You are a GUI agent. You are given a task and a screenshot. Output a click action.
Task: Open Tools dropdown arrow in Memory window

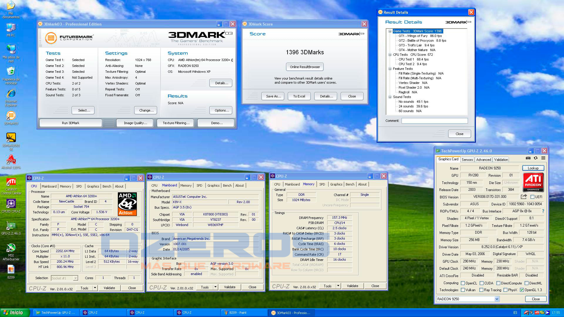point(338,286)
